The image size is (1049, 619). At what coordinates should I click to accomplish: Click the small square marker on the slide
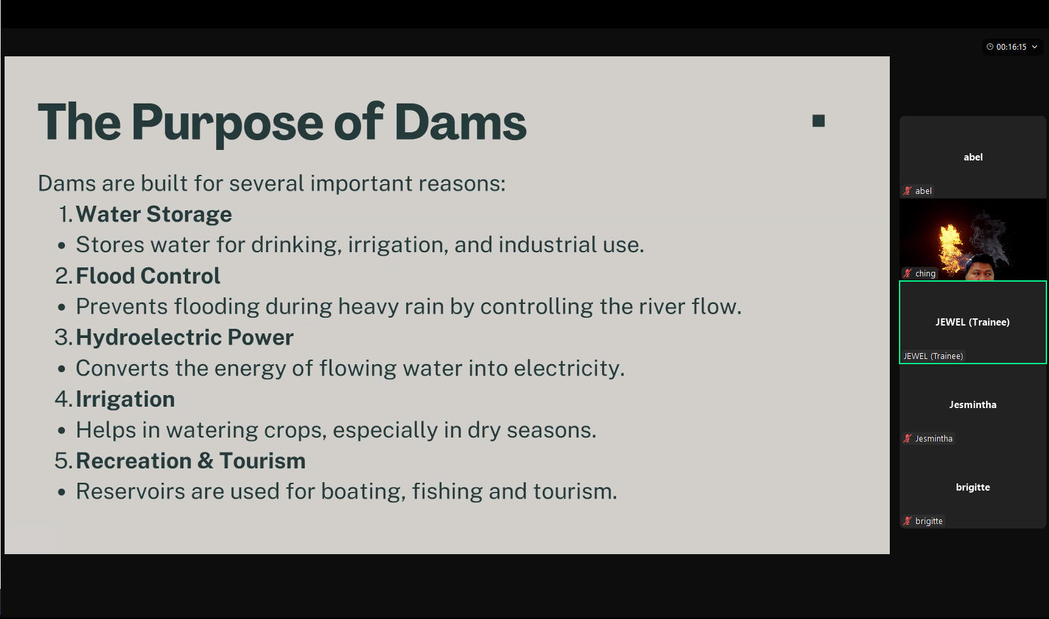(x=818, y=121)
